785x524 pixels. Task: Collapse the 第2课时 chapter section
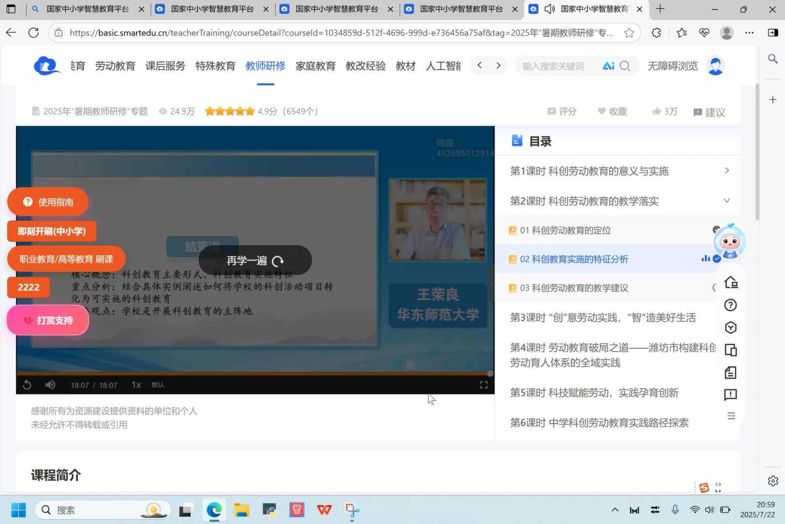pyautogui.click(x=726, y=200)
